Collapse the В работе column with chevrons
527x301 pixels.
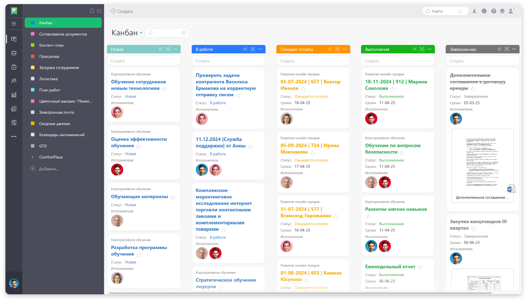click(x=245, y=49)
